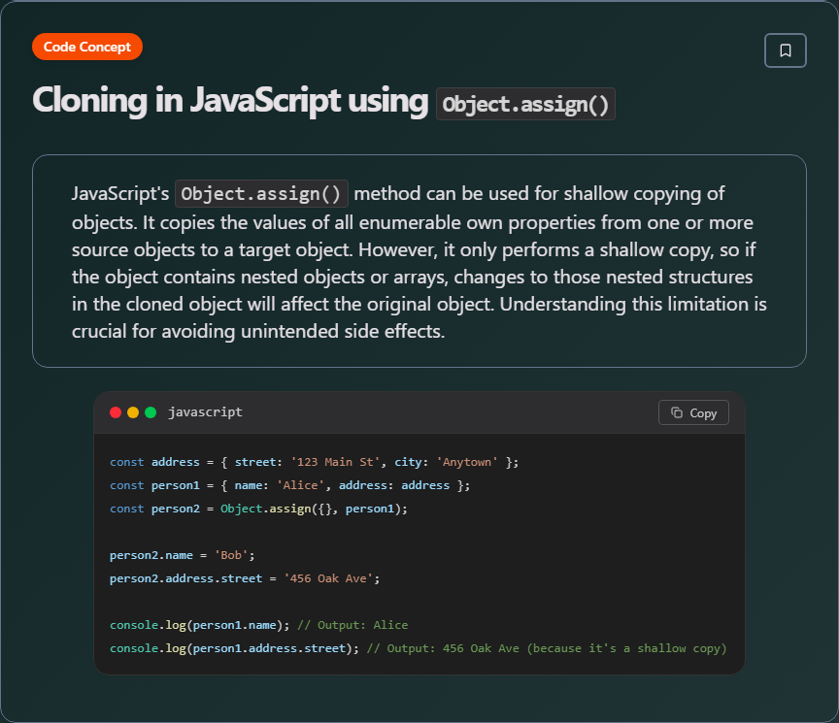Image resolution: width=839 pixels, height=723 pixels.
Task: Click the 'const person2 = Object.assign' line
Action: (x=258, y=509)
